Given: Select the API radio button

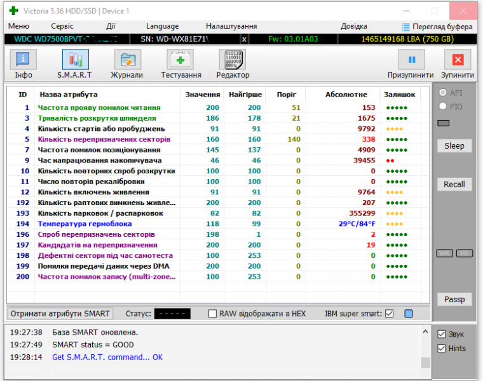Looking at the screenshot, I should point(443,93).
